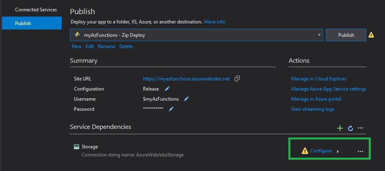Edit the Release configuration pencil icon

167,89
